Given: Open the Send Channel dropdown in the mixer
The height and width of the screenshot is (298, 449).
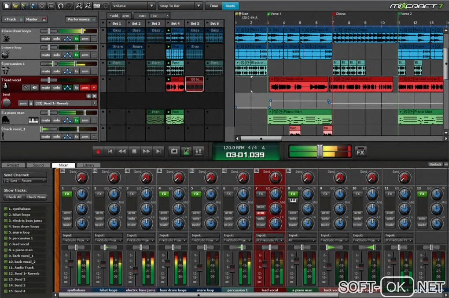Looking at the screenshot, I should tap(25, 181).
